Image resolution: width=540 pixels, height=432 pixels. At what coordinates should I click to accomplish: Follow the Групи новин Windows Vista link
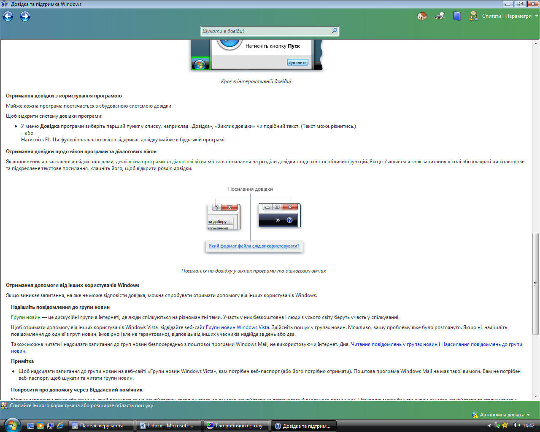[x=238, y=327]
